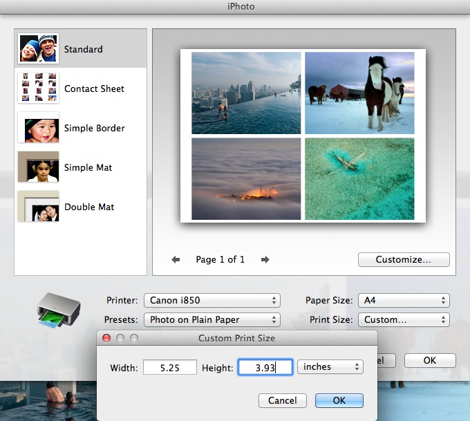Viewport: 470px width, 421px height.
Task: Open the Paper Size dropdown showing A4
Action: coord(404,300)
